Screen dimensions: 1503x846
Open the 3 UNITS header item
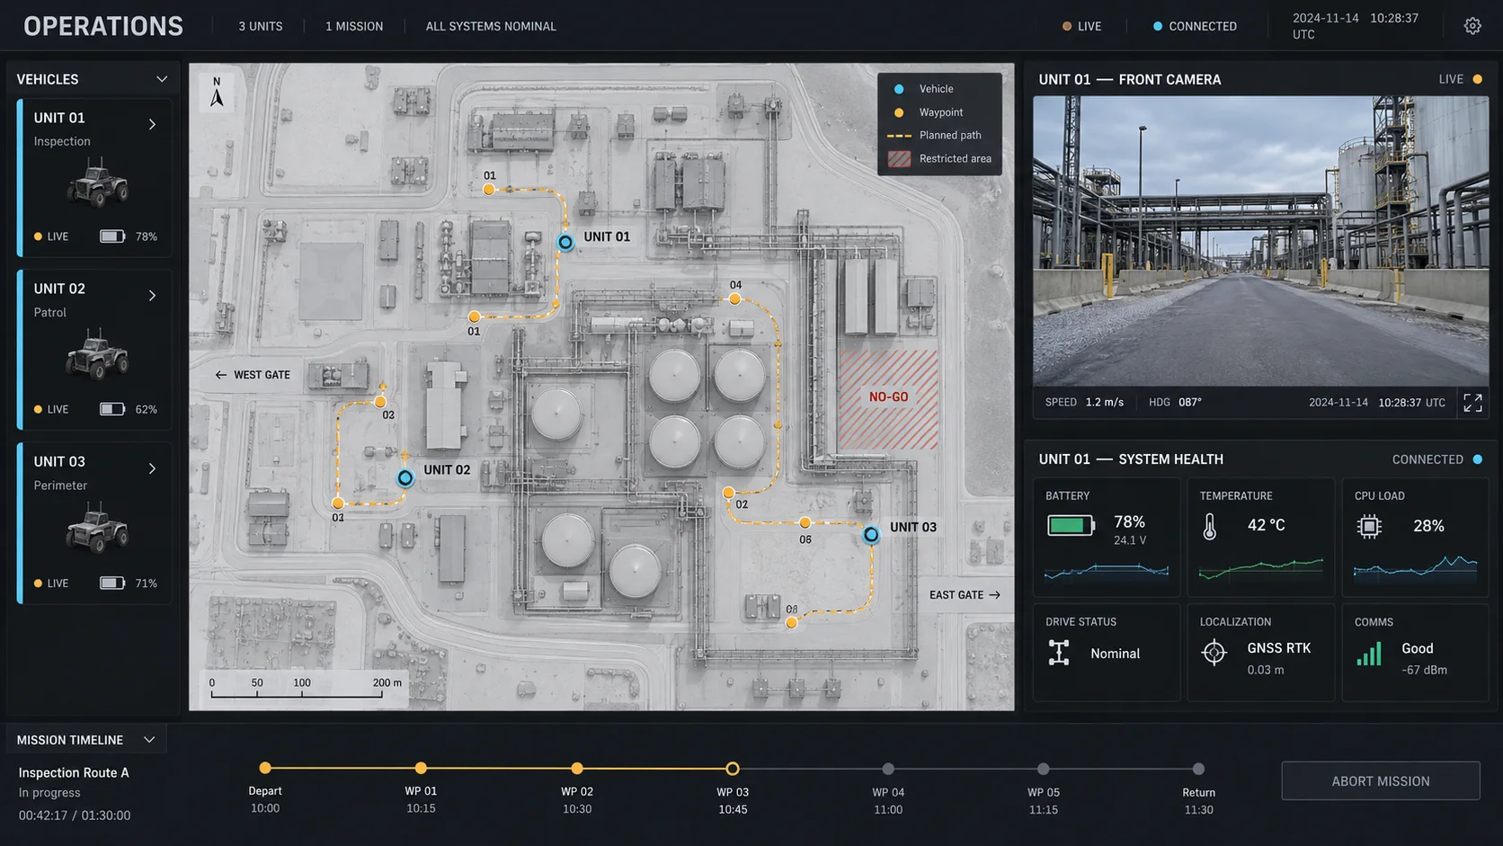tap(261, 26)
